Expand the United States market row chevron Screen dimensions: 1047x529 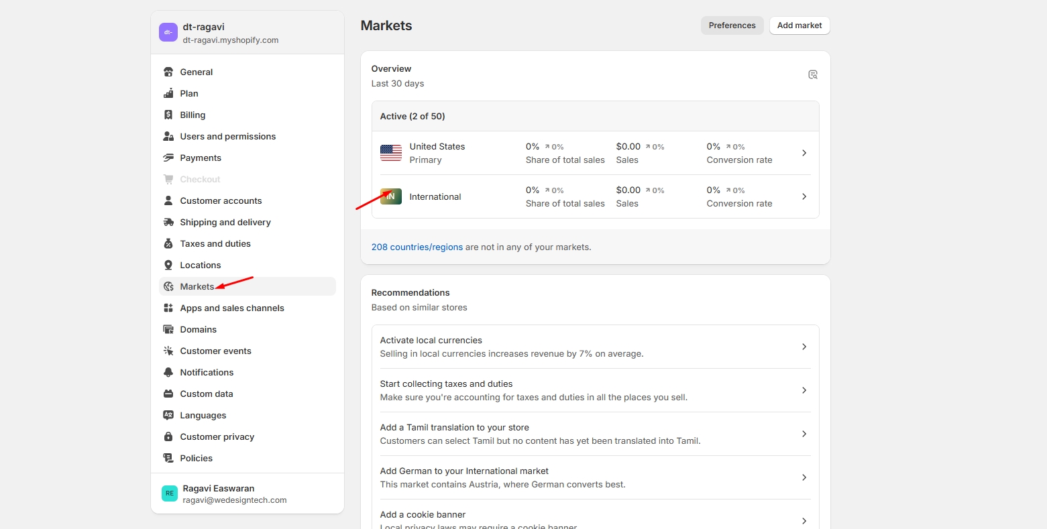click(804, 153)
